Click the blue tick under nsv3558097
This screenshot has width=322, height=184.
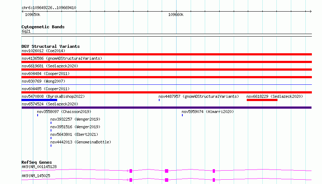(38, 115)
